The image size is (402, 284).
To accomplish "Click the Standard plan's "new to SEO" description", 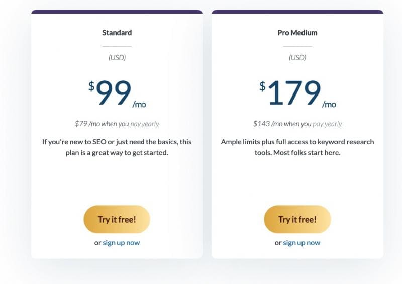I will tap(117, 147).
